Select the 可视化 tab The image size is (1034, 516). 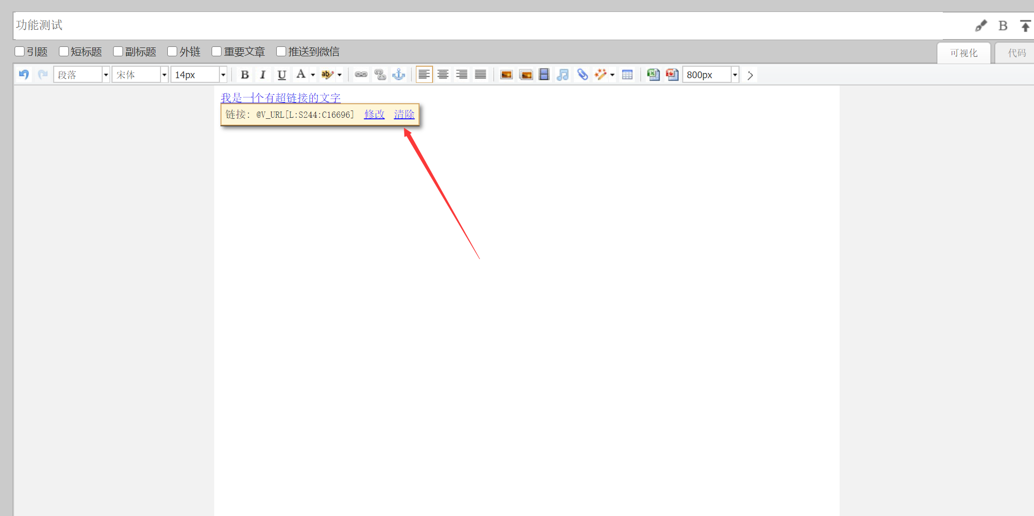964,53
